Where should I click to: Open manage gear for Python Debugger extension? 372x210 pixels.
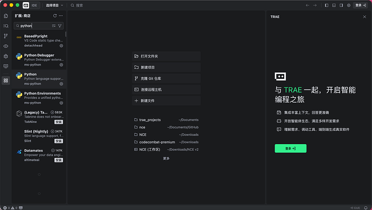(x=61, y=65)
